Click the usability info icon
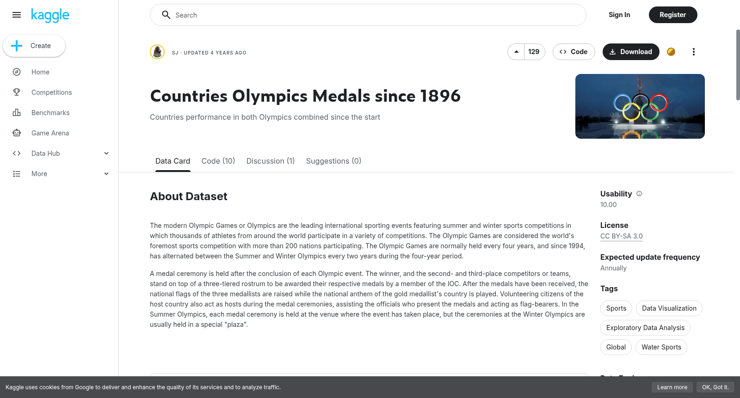Image resolution: width=740 pixels, height=398 pixels. click(x=639, y=194)
